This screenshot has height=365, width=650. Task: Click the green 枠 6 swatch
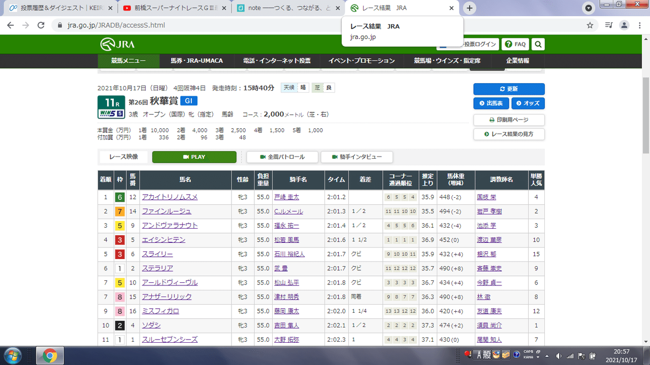point(119,197)
